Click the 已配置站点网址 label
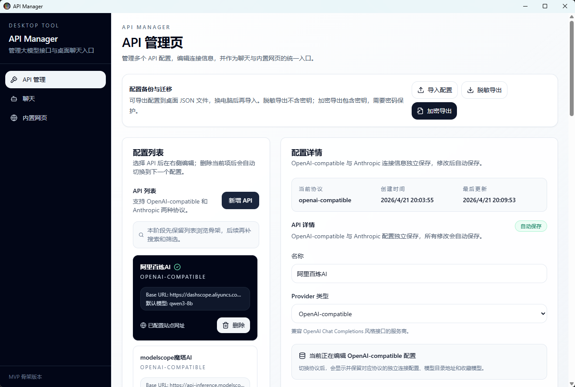The image size is (575, 387). 166,325
